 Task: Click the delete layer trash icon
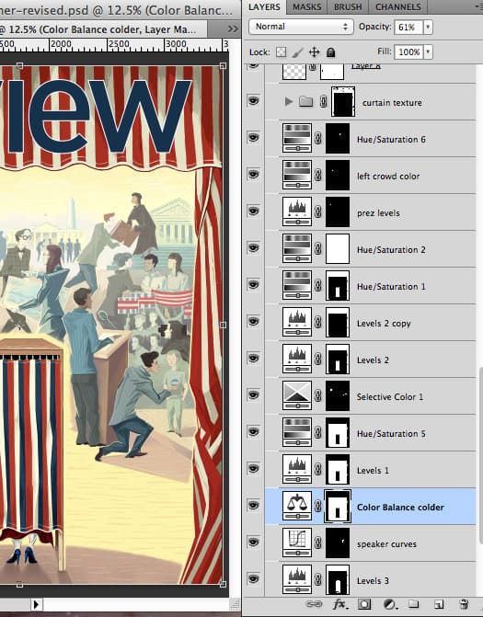(x=464, y=604)
